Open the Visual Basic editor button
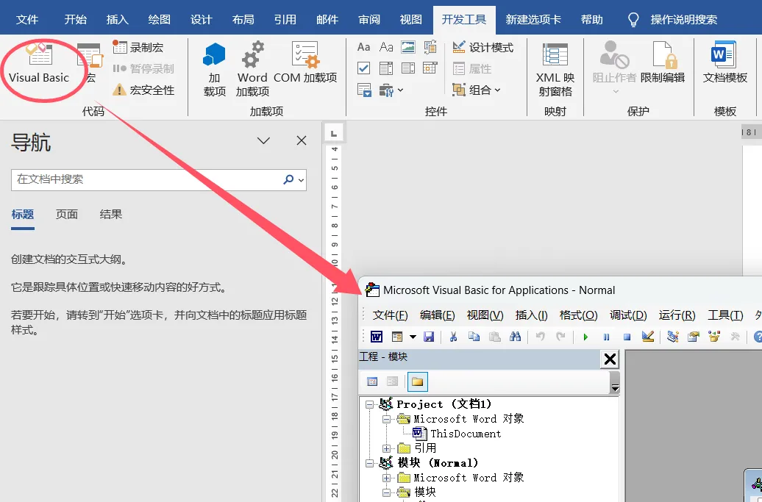The image size is (762, 502). 39,64
